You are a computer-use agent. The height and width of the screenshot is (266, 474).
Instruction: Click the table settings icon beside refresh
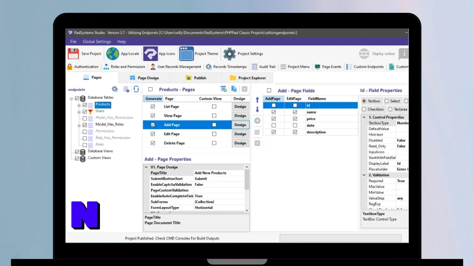(x=126, y=89)
